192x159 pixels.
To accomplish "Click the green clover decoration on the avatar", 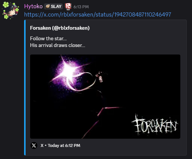I will 6,5.
